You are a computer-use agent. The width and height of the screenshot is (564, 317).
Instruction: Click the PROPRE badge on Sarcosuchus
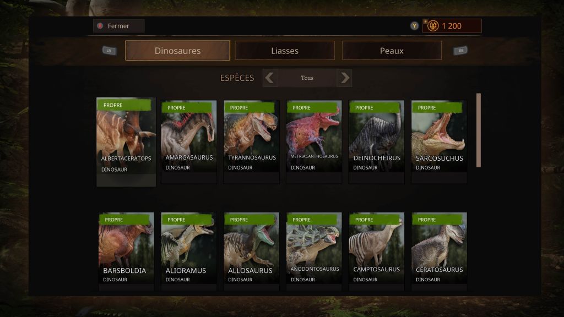pyautogui.click(x=437, y=107)
